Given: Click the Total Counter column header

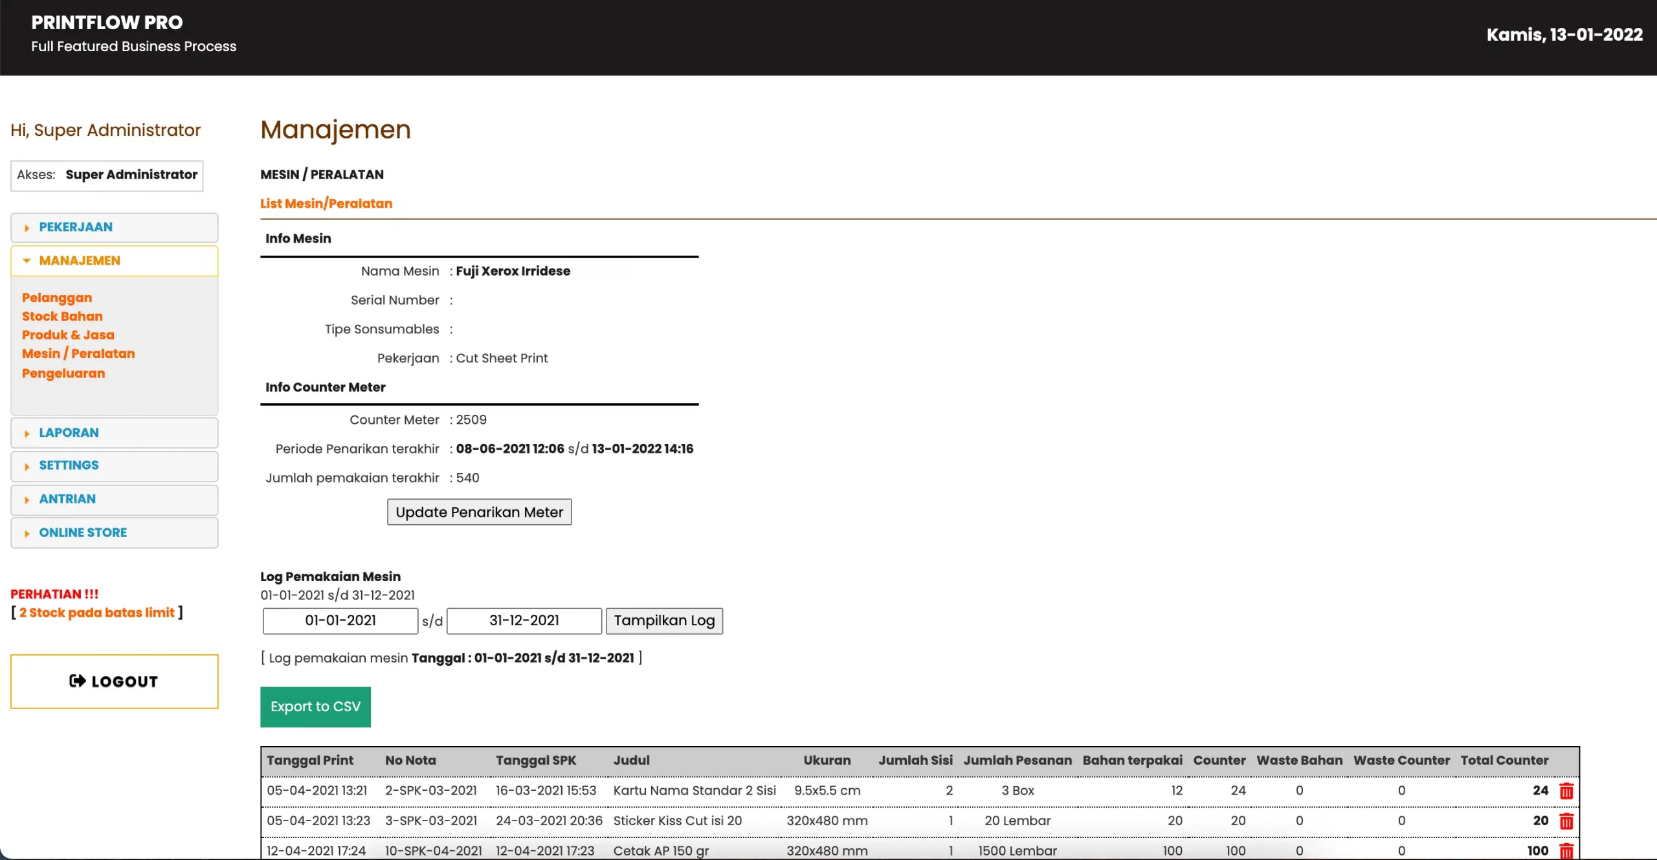Looking at the screenshot, I should (1504, 761).
